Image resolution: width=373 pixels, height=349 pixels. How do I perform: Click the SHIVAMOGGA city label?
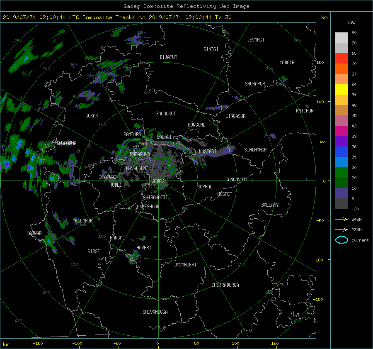[155, 312]
